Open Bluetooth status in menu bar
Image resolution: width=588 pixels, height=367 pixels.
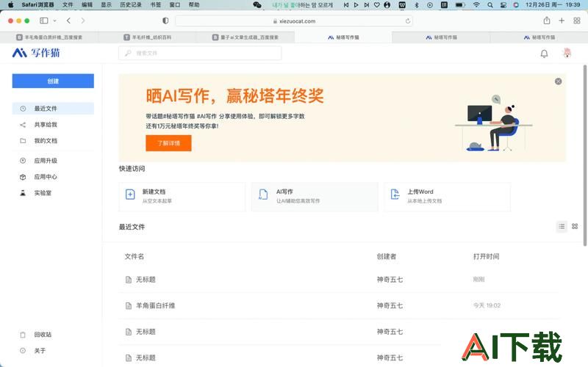416,5
